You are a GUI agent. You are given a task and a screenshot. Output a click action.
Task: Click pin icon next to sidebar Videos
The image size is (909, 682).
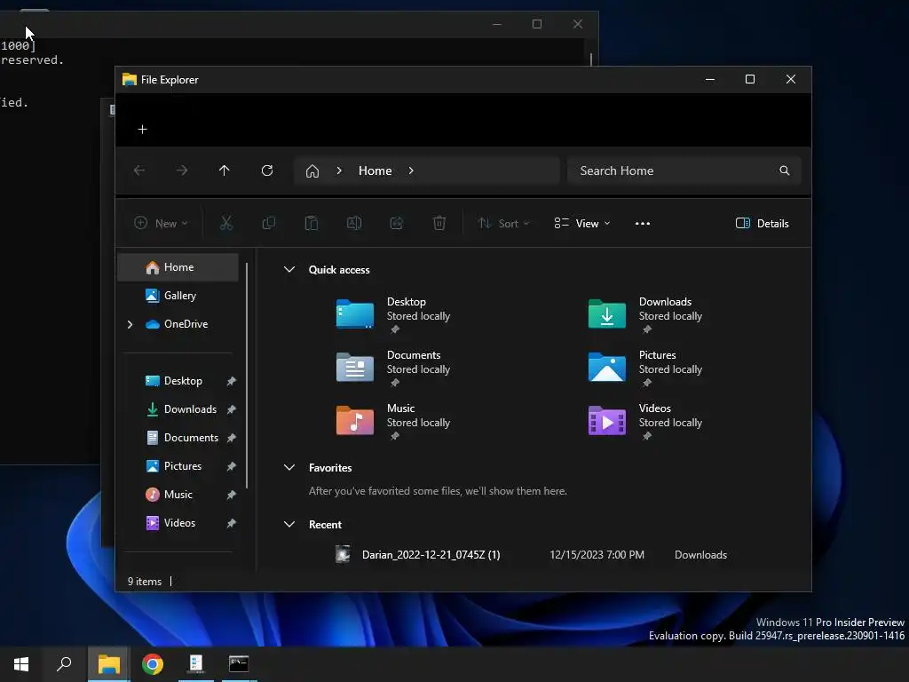(x=232, y=523)
